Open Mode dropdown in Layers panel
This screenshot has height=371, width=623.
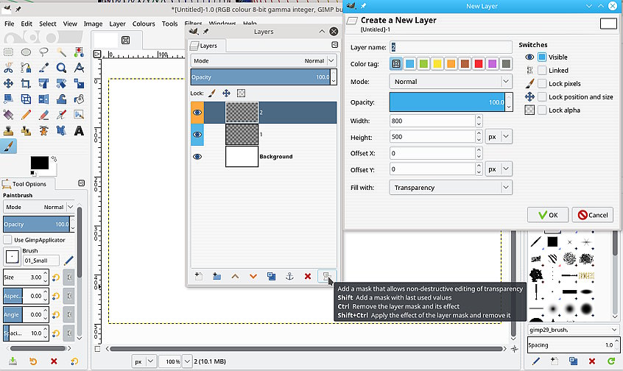[x=264, y=61]
